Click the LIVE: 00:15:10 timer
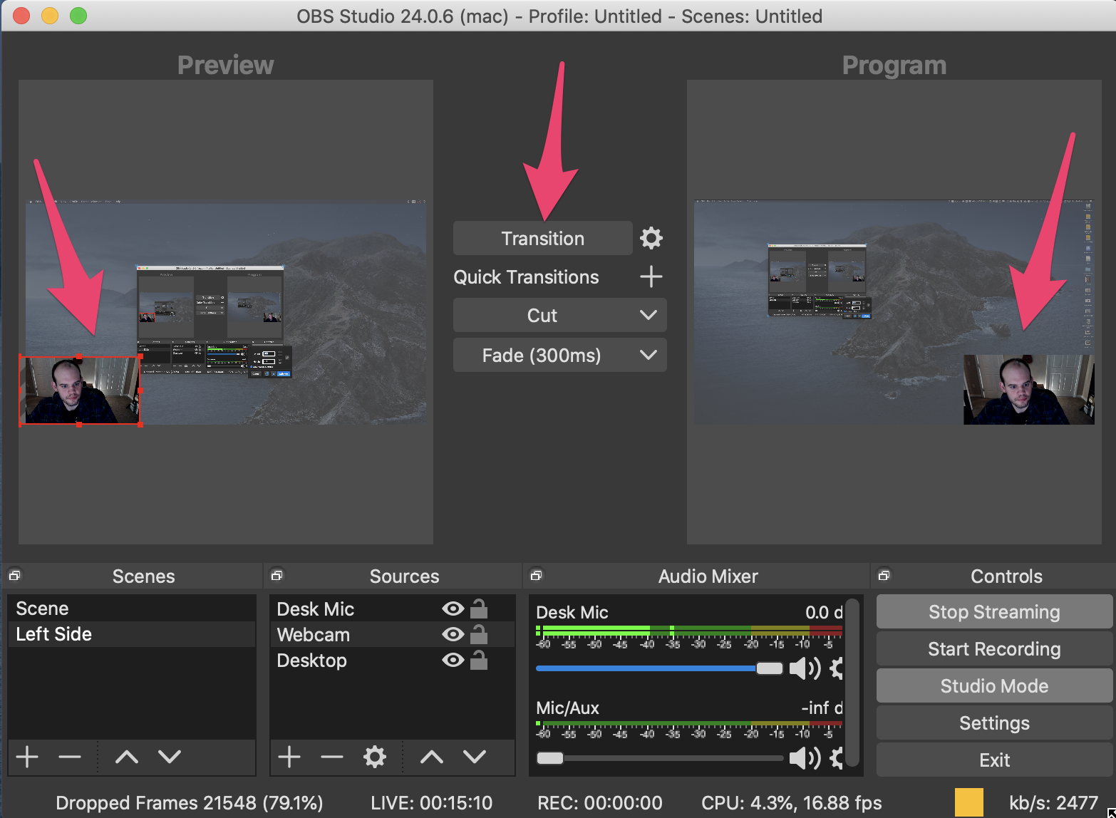This screenshot has width=1116, height=818. tap(431, 802)
